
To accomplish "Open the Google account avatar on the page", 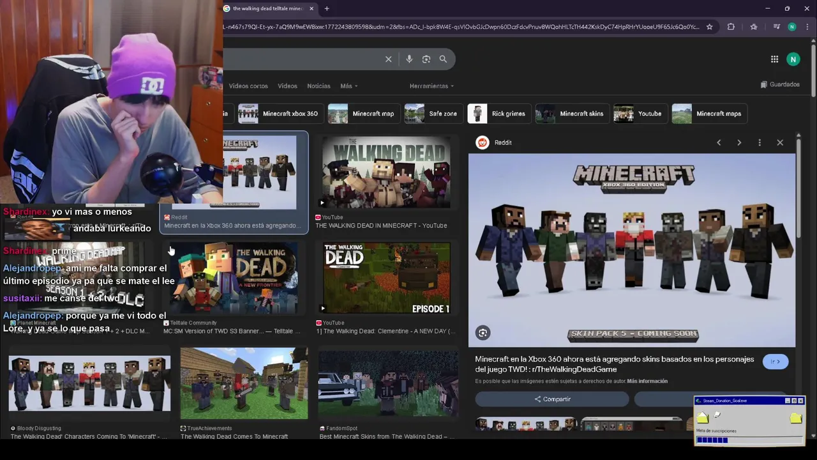I will pos(793,59).
